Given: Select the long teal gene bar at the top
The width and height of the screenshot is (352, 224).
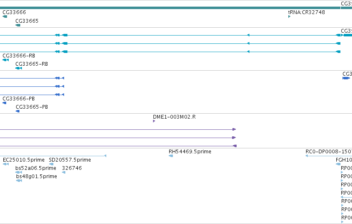Looking at the screenshot, I should (170, 8).
